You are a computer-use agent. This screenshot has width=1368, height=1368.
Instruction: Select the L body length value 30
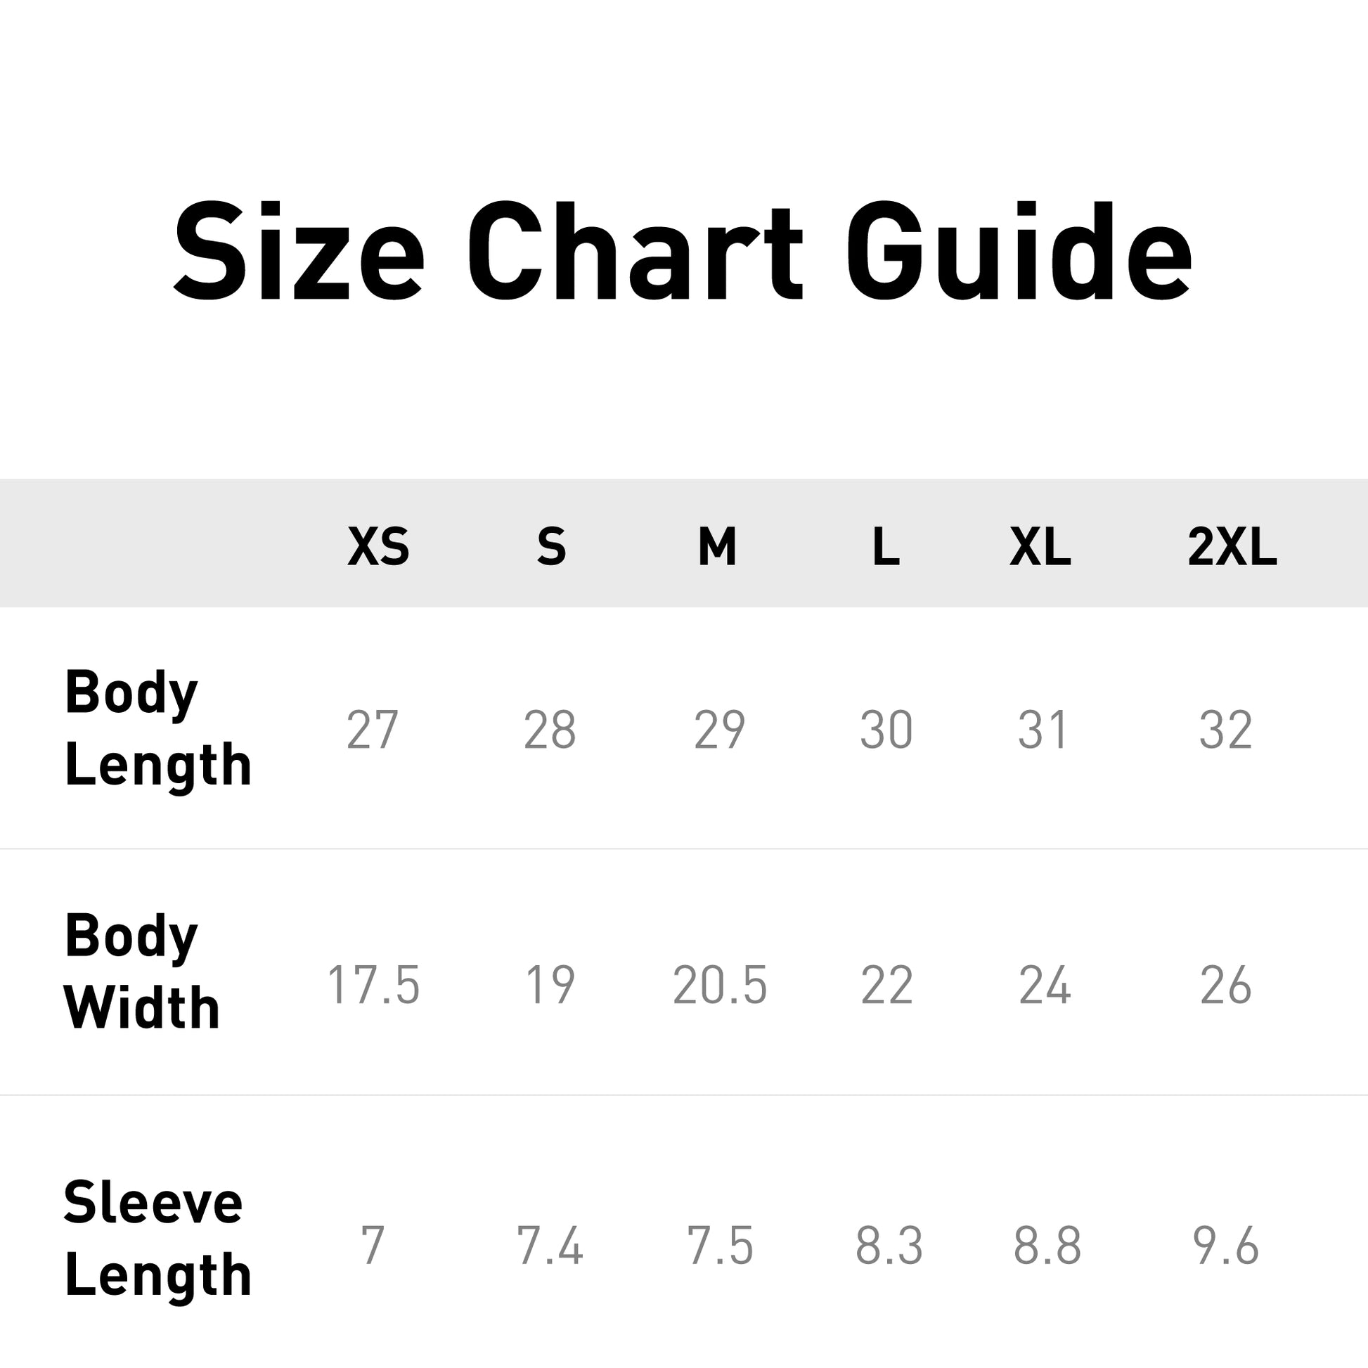tap(886, 730)
